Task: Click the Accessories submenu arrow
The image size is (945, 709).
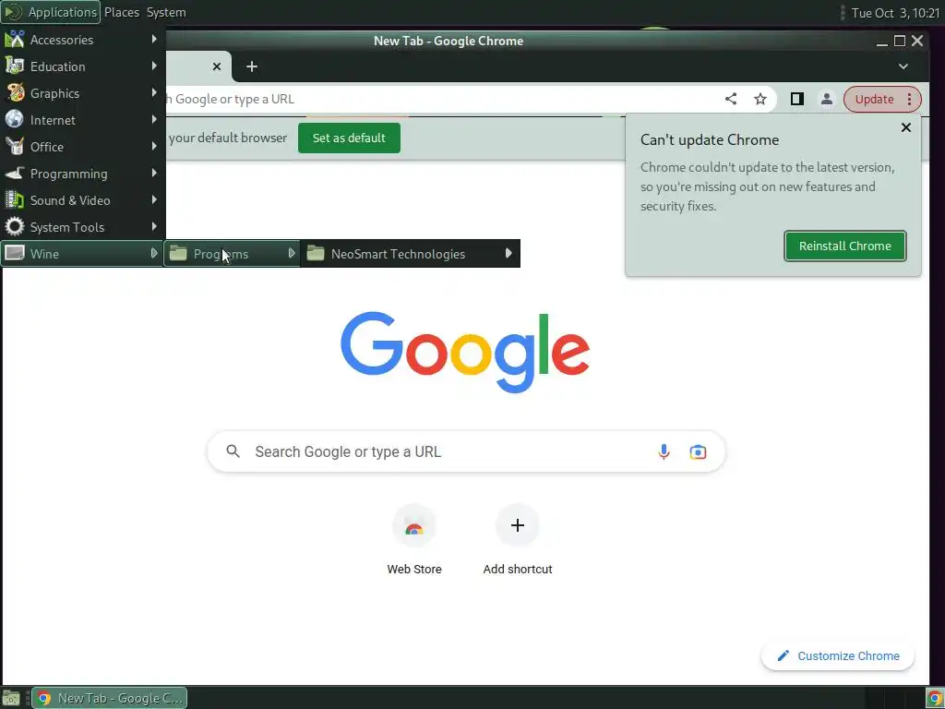Action: click(x=154, y=39)
